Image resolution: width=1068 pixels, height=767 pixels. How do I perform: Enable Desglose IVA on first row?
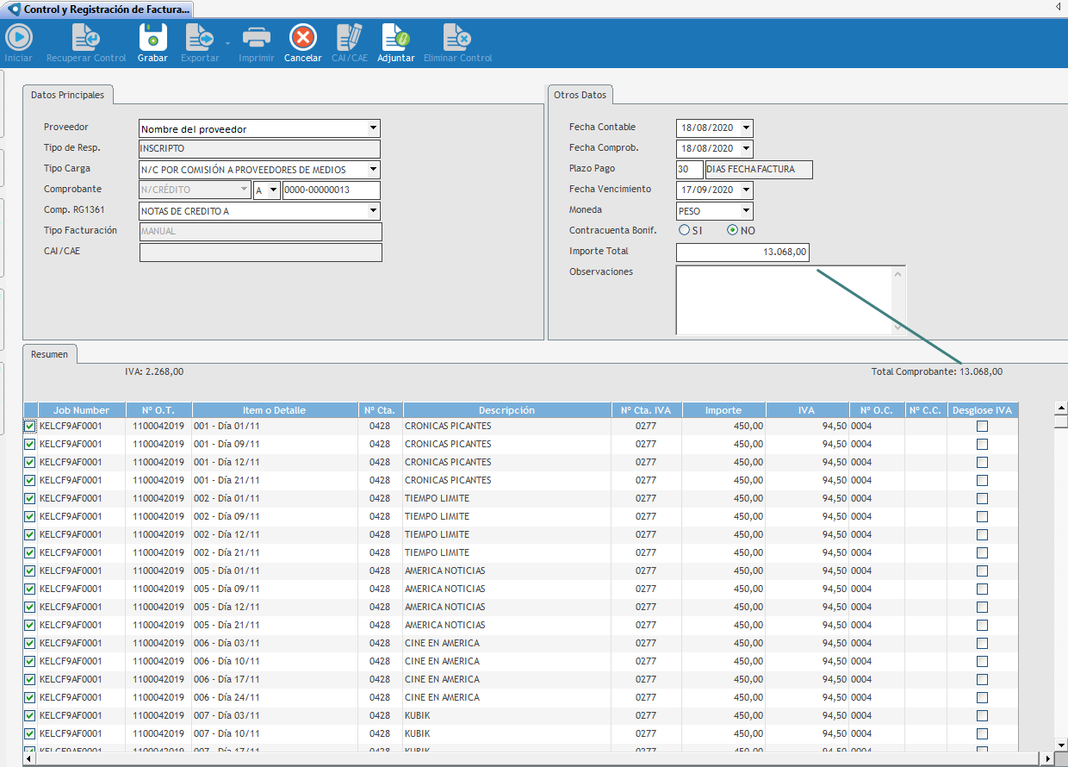coord(982,427)
